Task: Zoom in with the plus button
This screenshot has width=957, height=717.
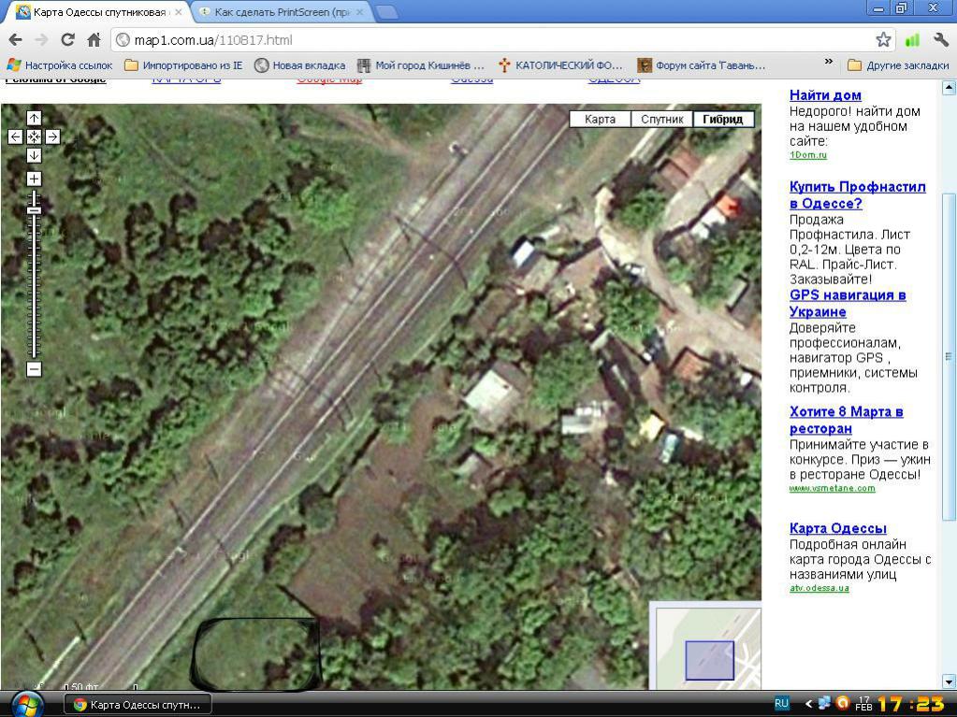Action: (x=34, y=179)
